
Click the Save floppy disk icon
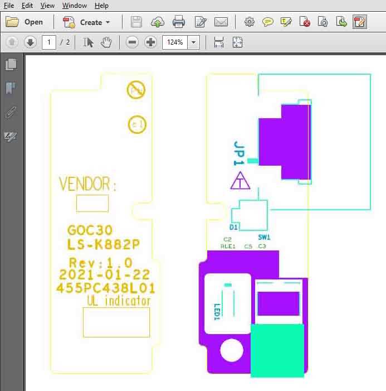tap(136, 22)
